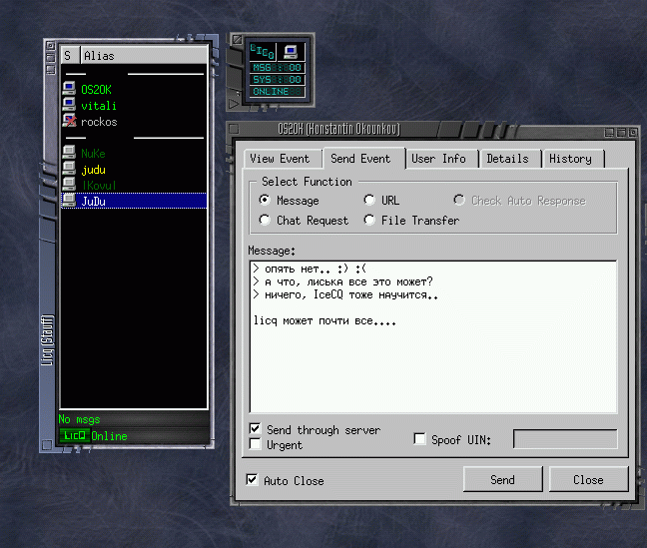Click the ONLINE indicator in the dock applet
Image resolution: width=647 pixels, height=548 pixels.
(x=278, y=91)
